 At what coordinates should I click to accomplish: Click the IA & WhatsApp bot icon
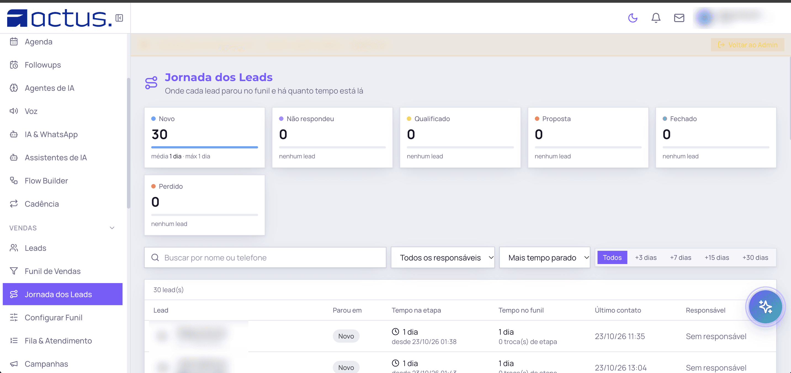(14, 134)
